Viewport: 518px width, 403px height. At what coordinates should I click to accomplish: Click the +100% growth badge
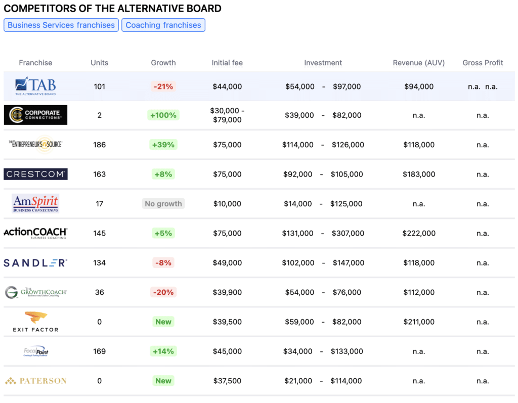tap(163, 115)
